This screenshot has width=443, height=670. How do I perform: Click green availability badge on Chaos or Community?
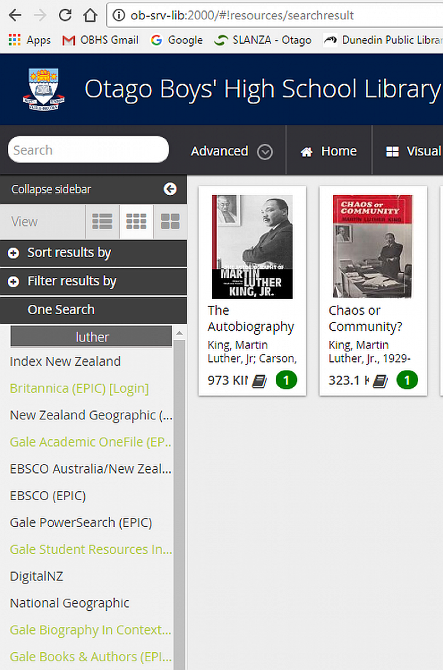coord(407,380)
